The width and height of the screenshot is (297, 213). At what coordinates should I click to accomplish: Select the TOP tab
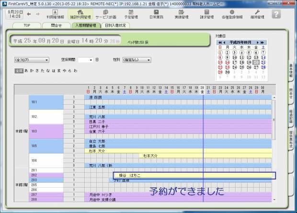(27, 25)
